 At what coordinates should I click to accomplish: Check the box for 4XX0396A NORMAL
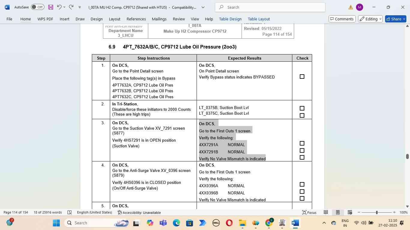coord(302,184)
